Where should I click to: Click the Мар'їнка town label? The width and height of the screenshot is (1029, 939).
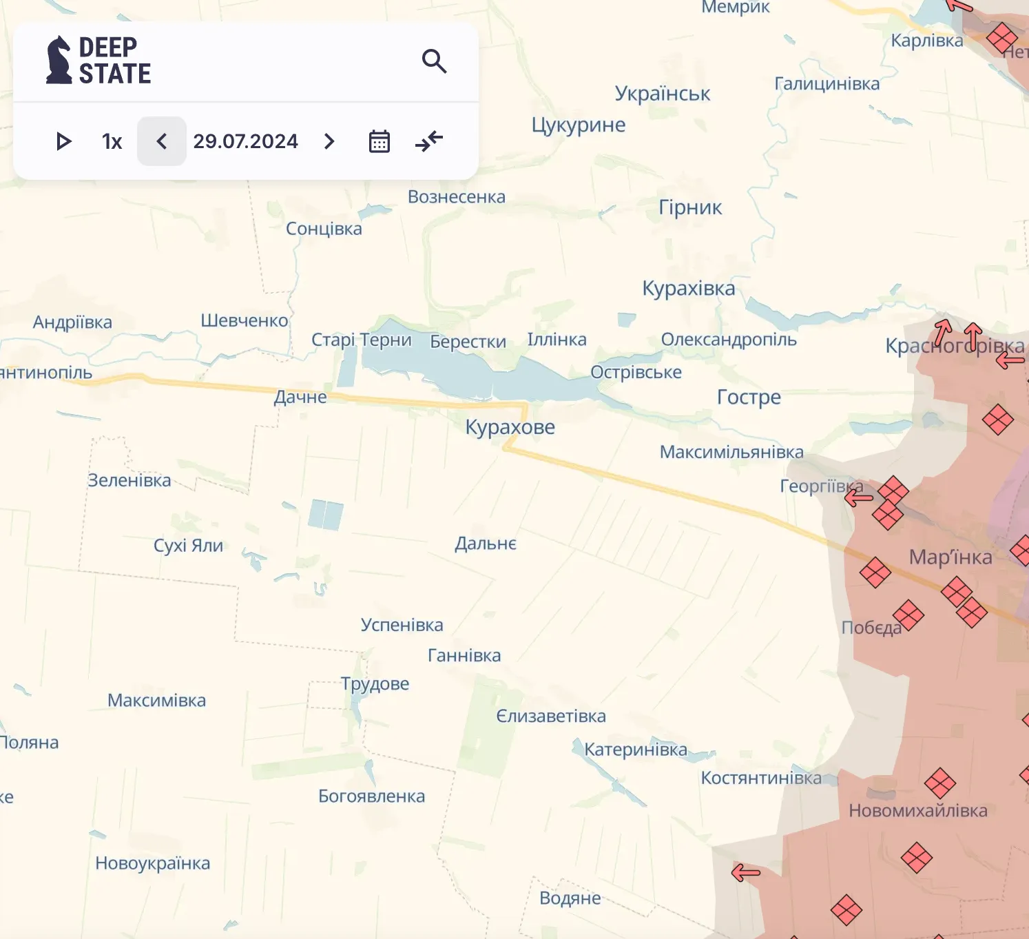(x=950, y=557)
